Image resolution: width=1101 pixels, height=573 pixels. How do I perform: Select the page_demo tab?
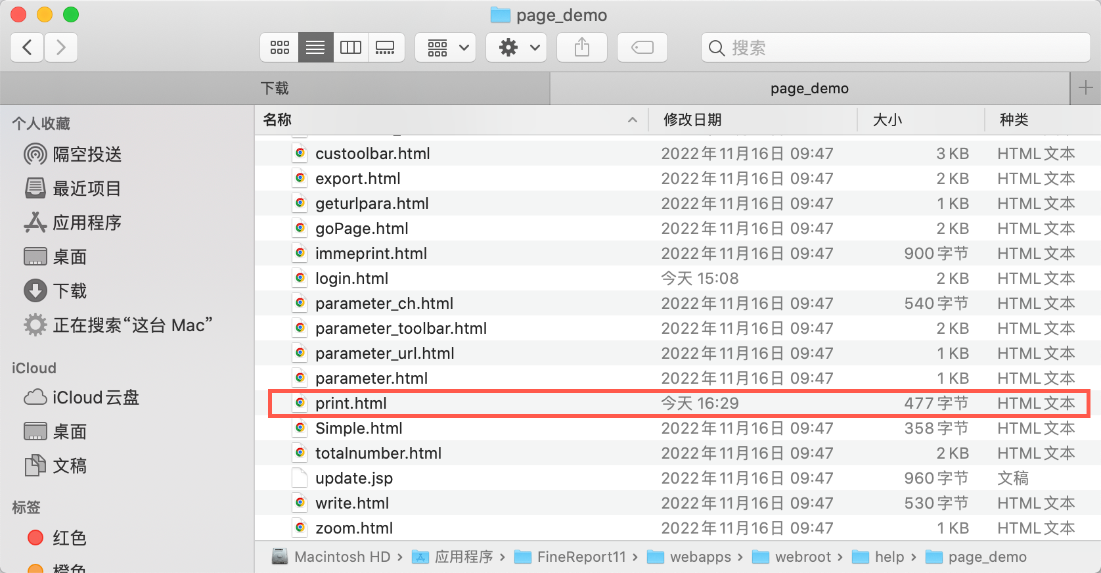coord(809,88)
